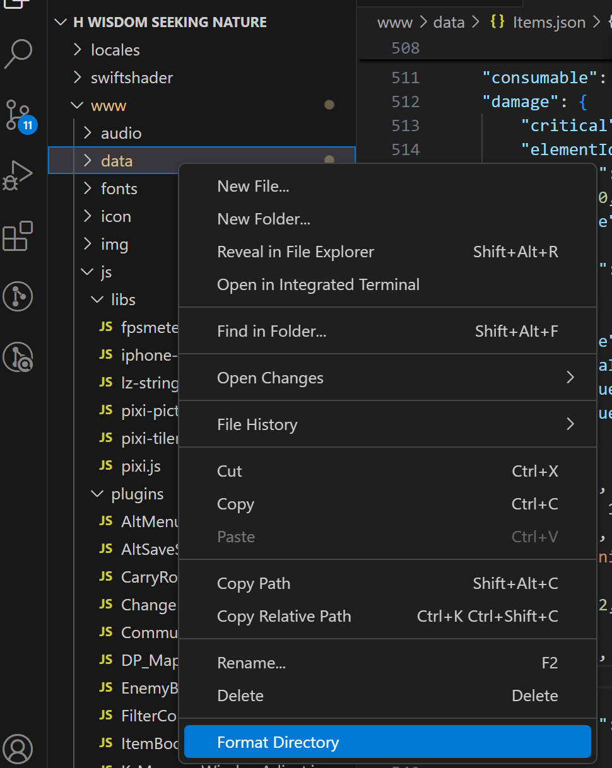This screenshot has height=768, width=612.
Task: Open the iphone- library file
Action: tap(150, 355)
